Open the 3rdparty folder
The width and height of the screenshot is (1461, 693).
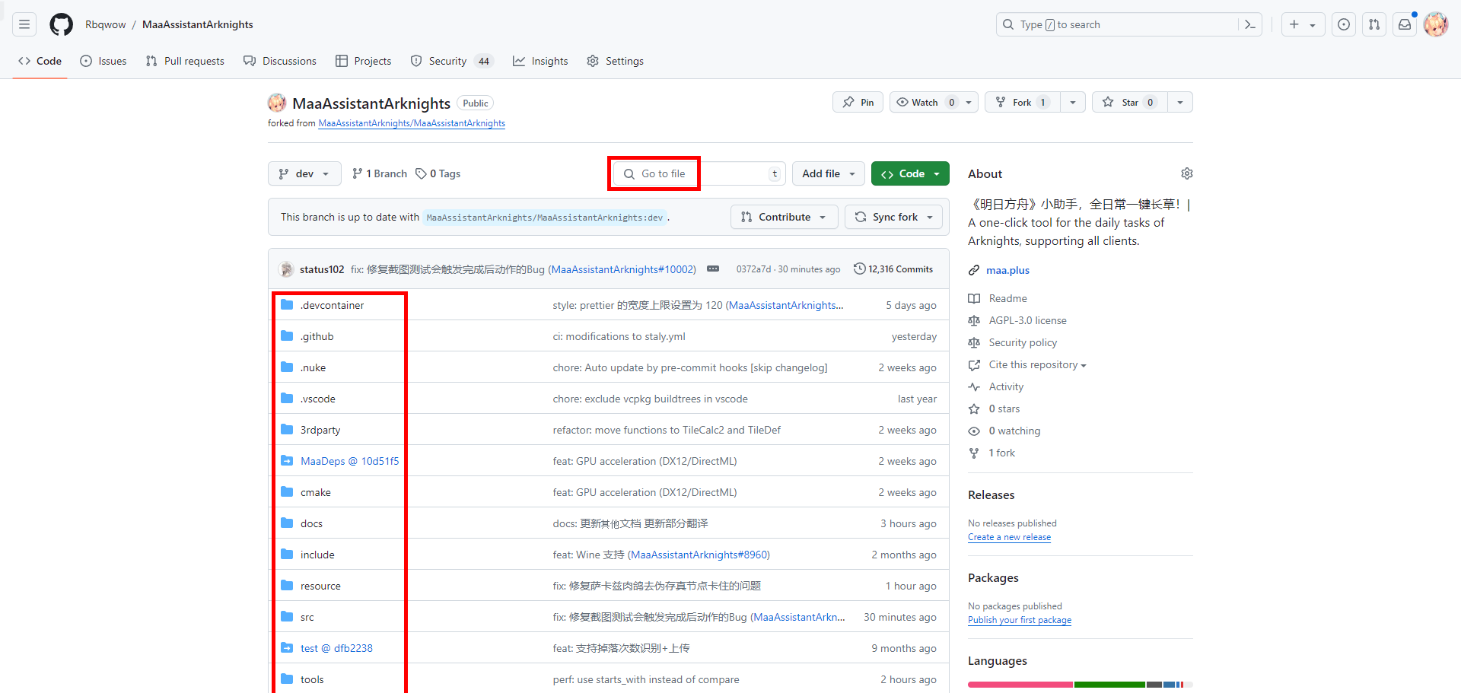coord(320,430)
